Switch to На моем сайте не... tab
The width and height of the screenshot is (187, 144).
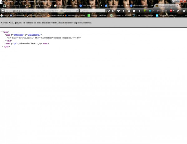tap(141, 6)
